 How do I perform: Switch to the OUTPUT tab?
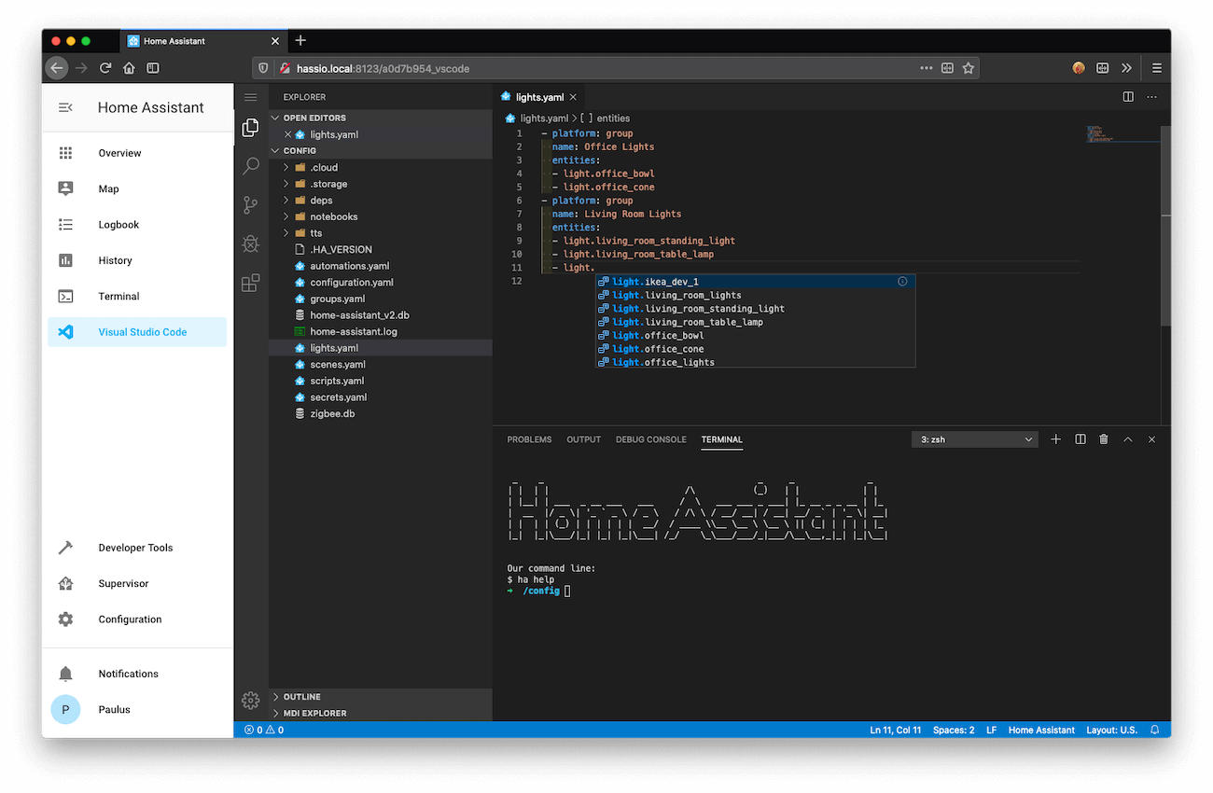click(x=583, y=438)
